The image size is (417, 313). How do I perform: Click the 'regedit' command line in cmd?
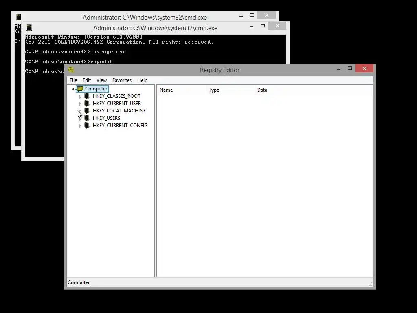coord(101,62)
